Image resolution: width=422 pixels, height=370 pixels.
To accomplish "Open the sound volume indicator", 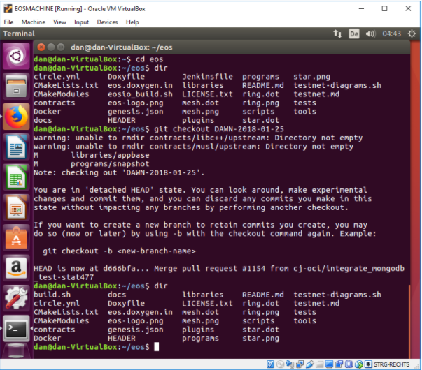I will click(370, 34).
